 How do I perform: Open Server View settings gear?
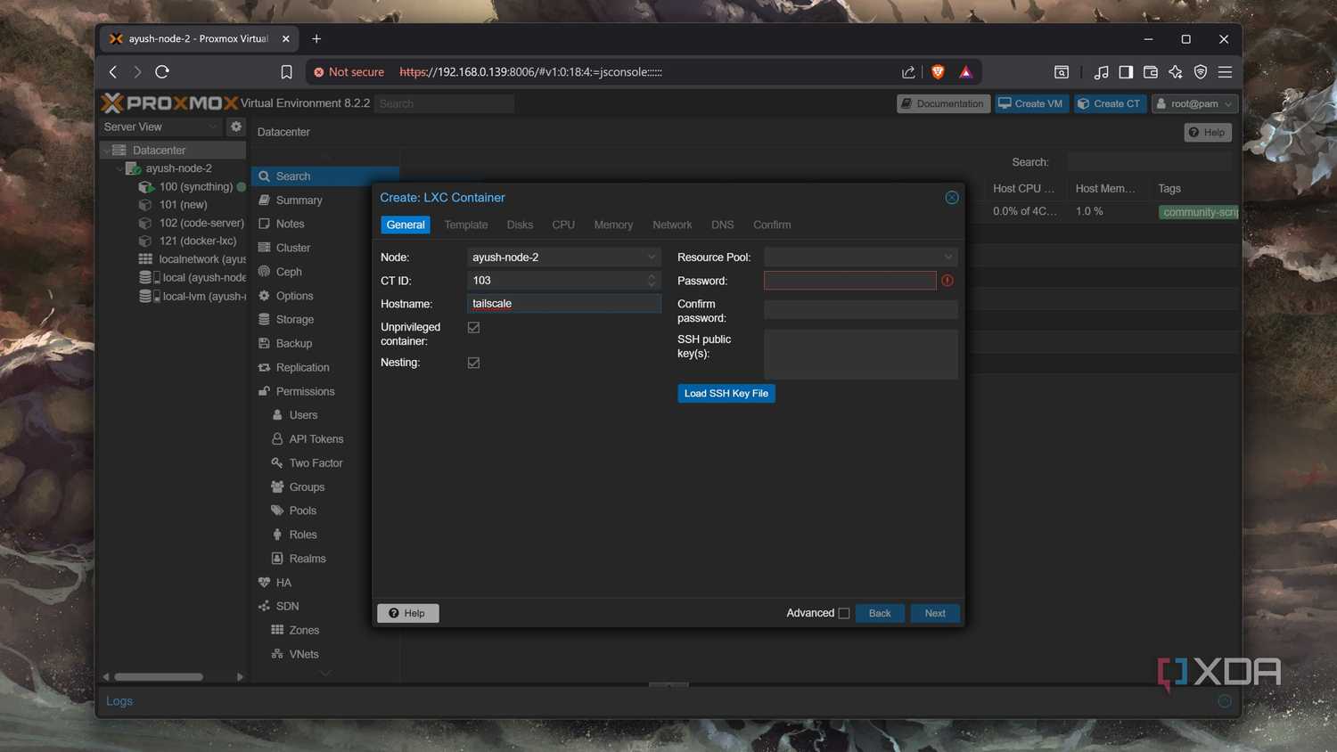[x=236, y=127]
